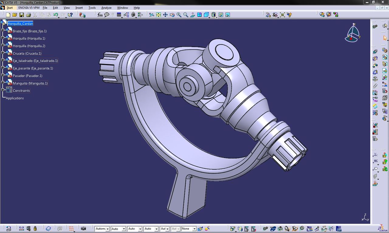The image size is (389, 233).
Task: Click the lock icon in top toolbar
Action: [x=133, y=15]
